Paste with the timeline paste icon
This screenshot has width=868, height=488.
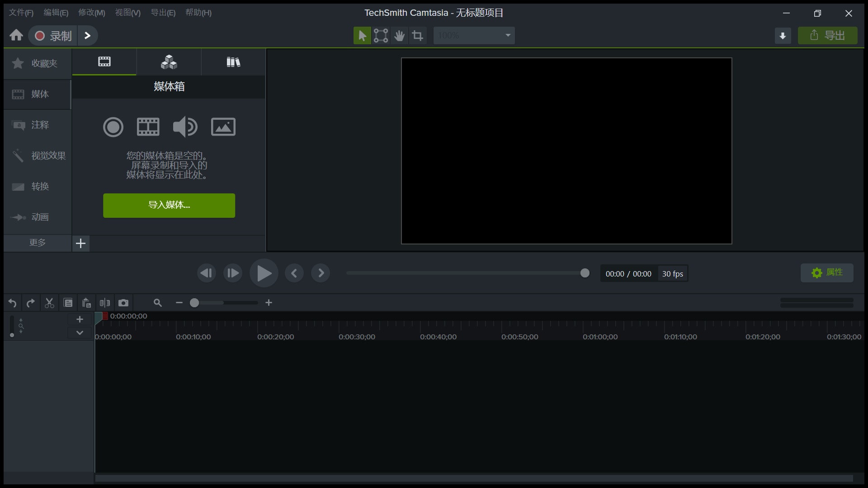pos(86,303)
